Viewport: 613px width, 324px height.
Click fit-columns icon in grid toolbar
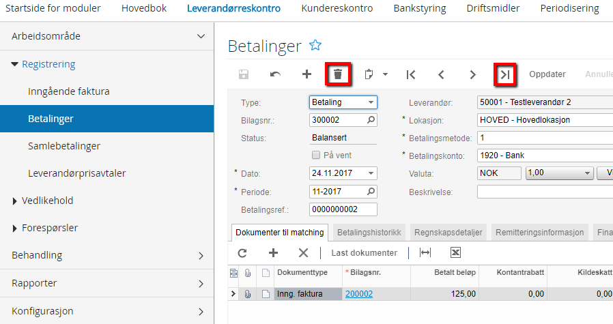tap(425, 252)
